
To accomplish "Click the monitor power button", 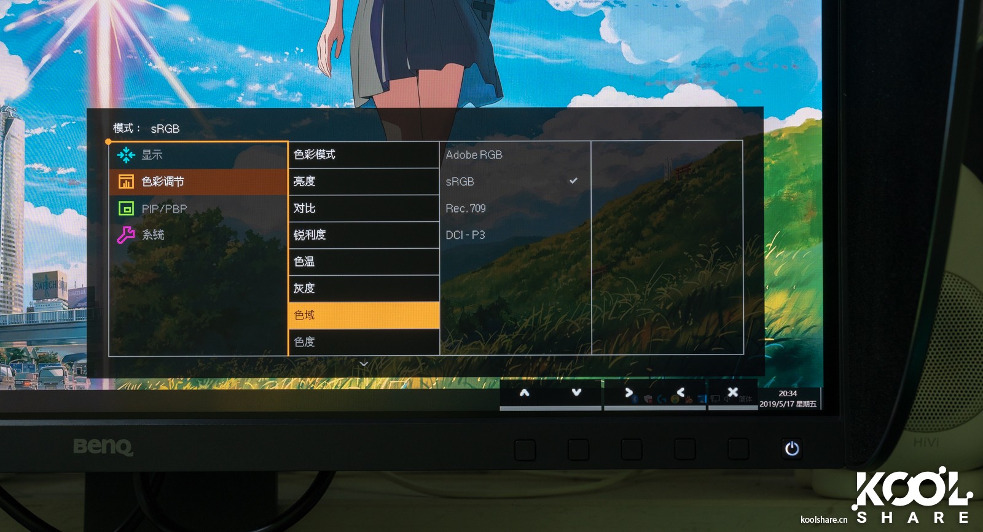I will [x=791, y=449].
